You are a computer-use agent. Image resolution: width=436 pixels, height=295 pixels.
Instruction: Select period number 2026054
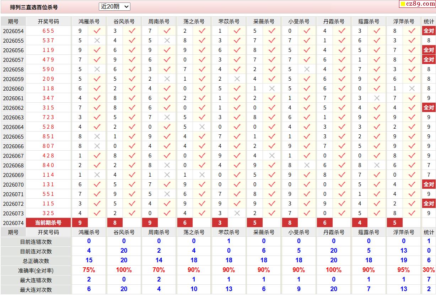coord(13,31)
